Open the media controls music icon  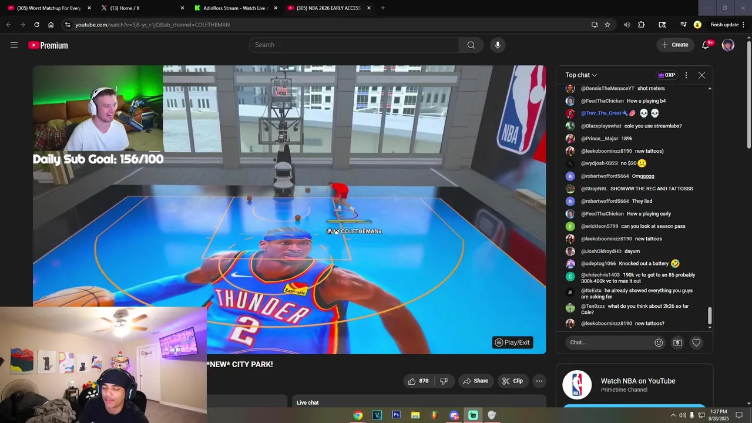pyautogui.click(x=683, y=25)
